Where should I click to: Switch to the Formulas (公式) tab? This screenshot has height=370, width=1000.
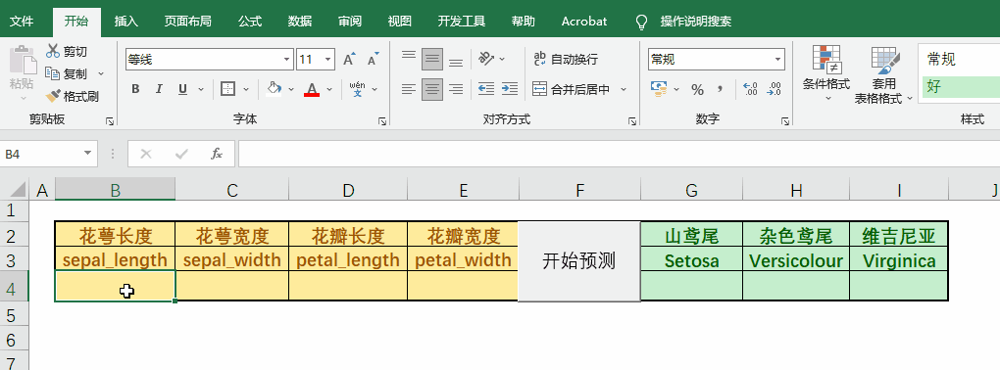250,21
